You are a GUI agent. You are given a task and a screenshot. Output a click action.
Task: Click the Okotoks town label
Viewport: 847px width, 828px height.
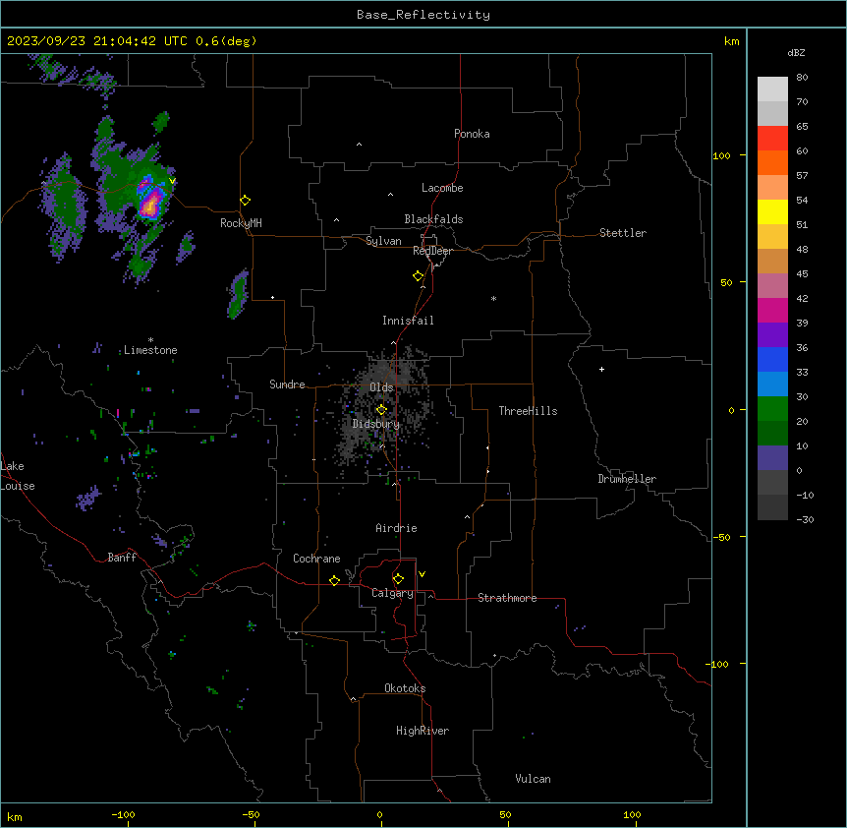[x=405, y=688]
